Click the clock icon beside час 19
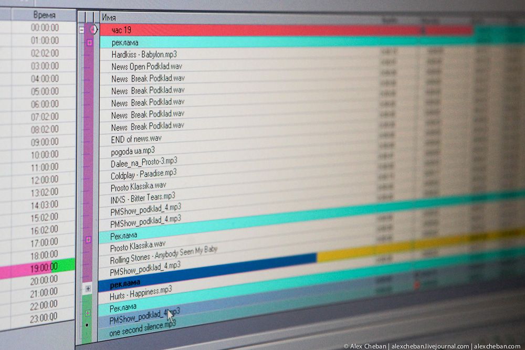Image resolution: width=525 pixels, height=350 pixels. 93,30
